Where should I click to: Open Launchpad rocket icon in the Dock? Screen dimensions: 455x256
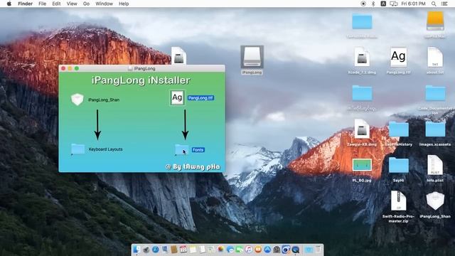[x=146, y=250]
